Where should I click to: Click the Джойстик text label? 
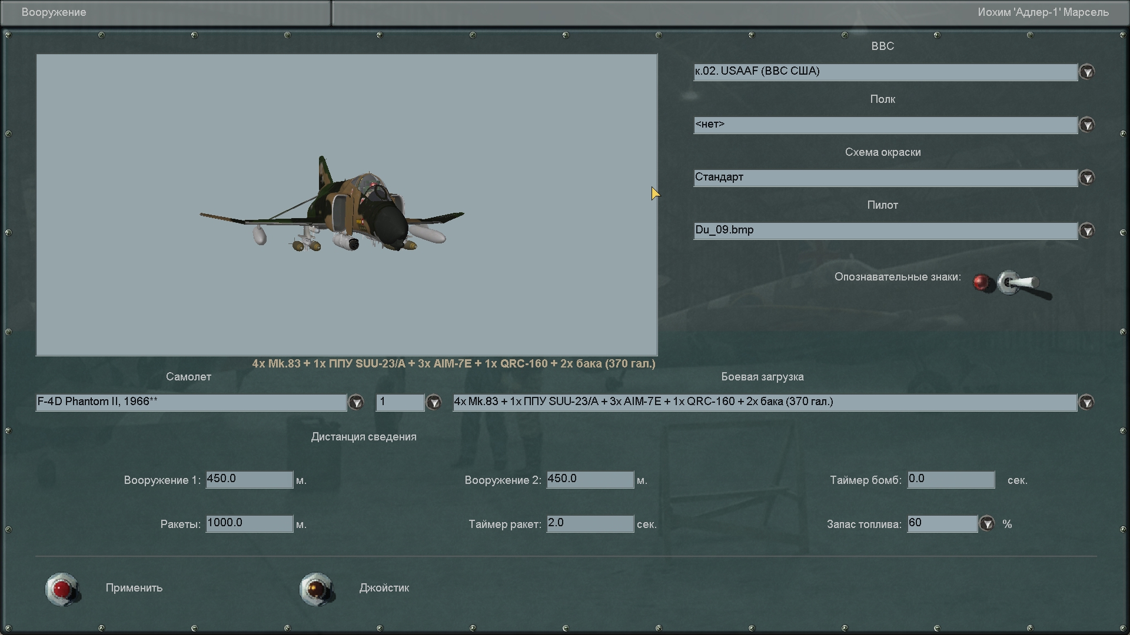[x=384, y=588]
